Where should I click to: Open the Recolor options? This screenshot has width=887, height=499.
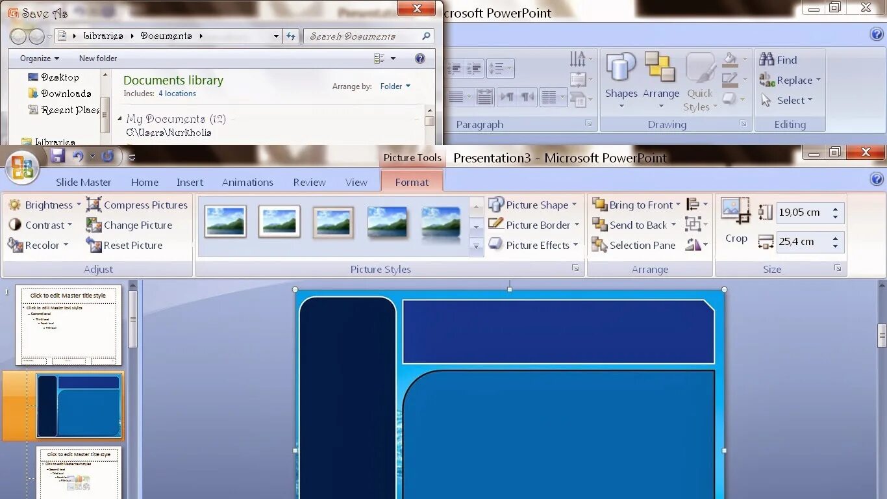click(x=38, y=245)
